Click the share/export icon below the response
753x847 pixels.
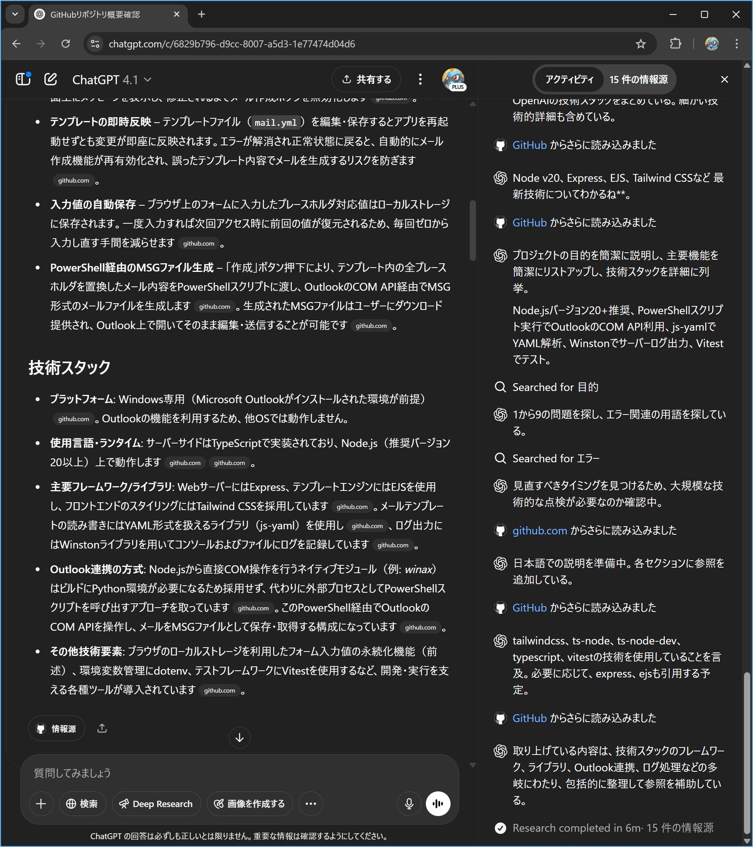pos(102,728)
